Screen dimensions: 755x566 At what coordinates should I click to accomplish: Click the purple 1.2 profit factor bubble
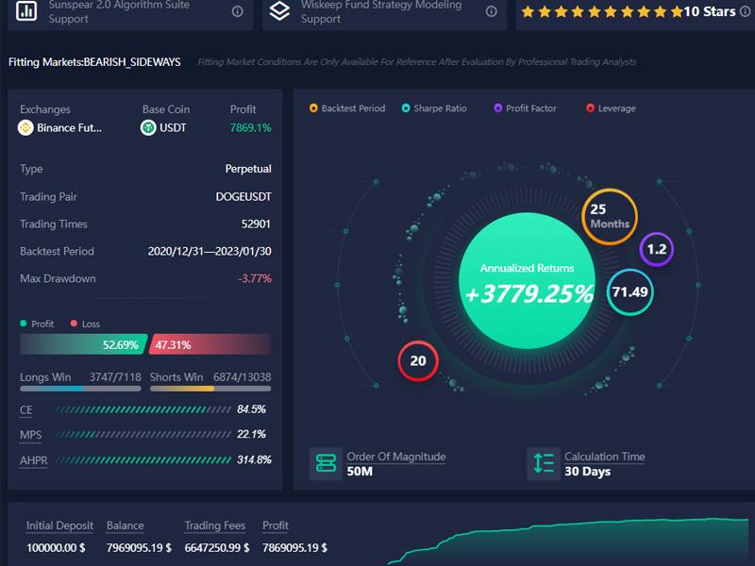(657, 250)
